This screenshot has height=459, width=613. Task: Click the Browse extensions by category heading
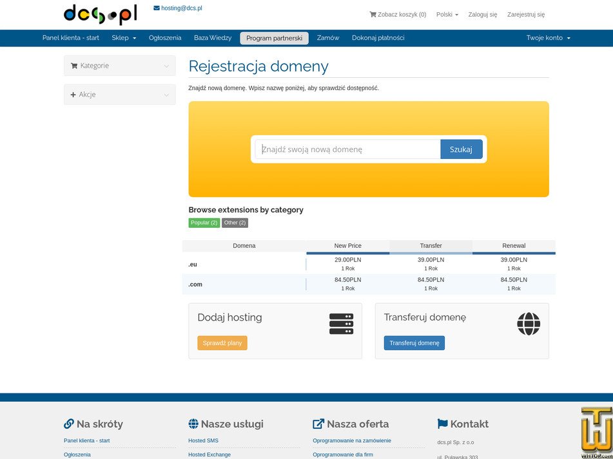tap(246, 210)
